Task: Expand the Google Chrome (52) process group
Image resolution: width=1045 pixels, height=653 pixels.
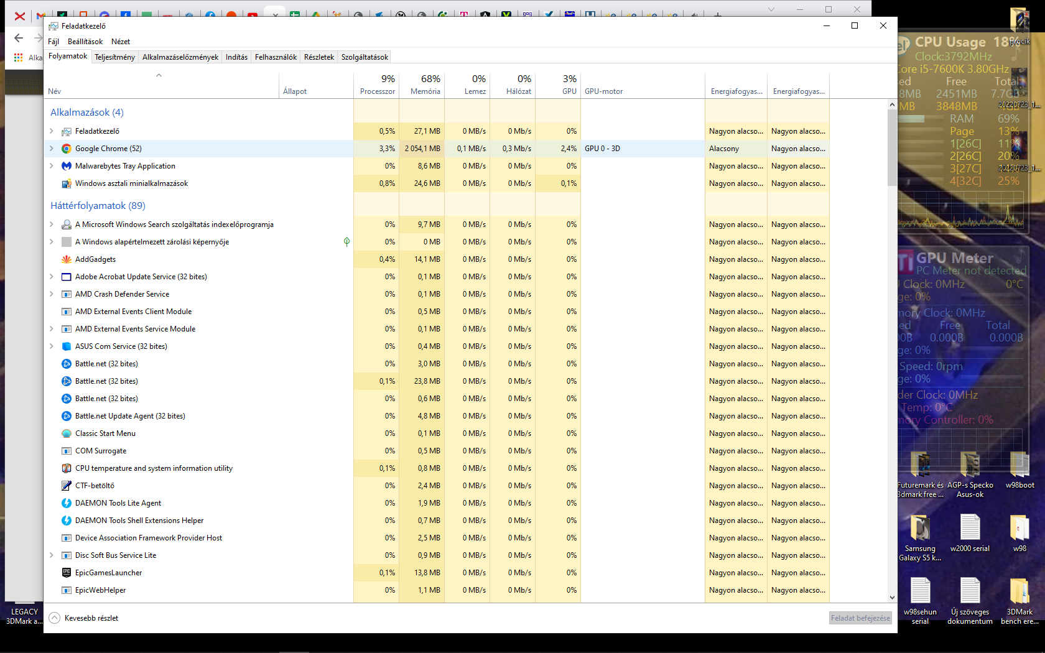Action: click(52, 149)
